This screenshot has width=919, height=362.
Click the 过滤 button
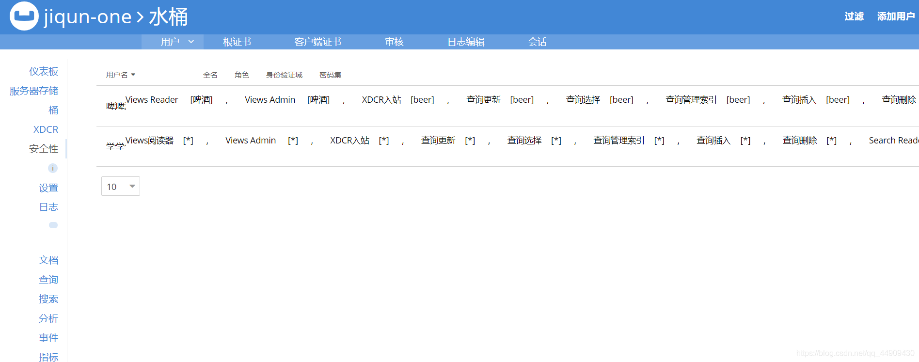[854, 16]
